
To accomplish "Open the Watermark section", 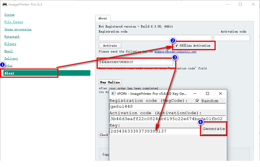I will (x=12, y=36).
